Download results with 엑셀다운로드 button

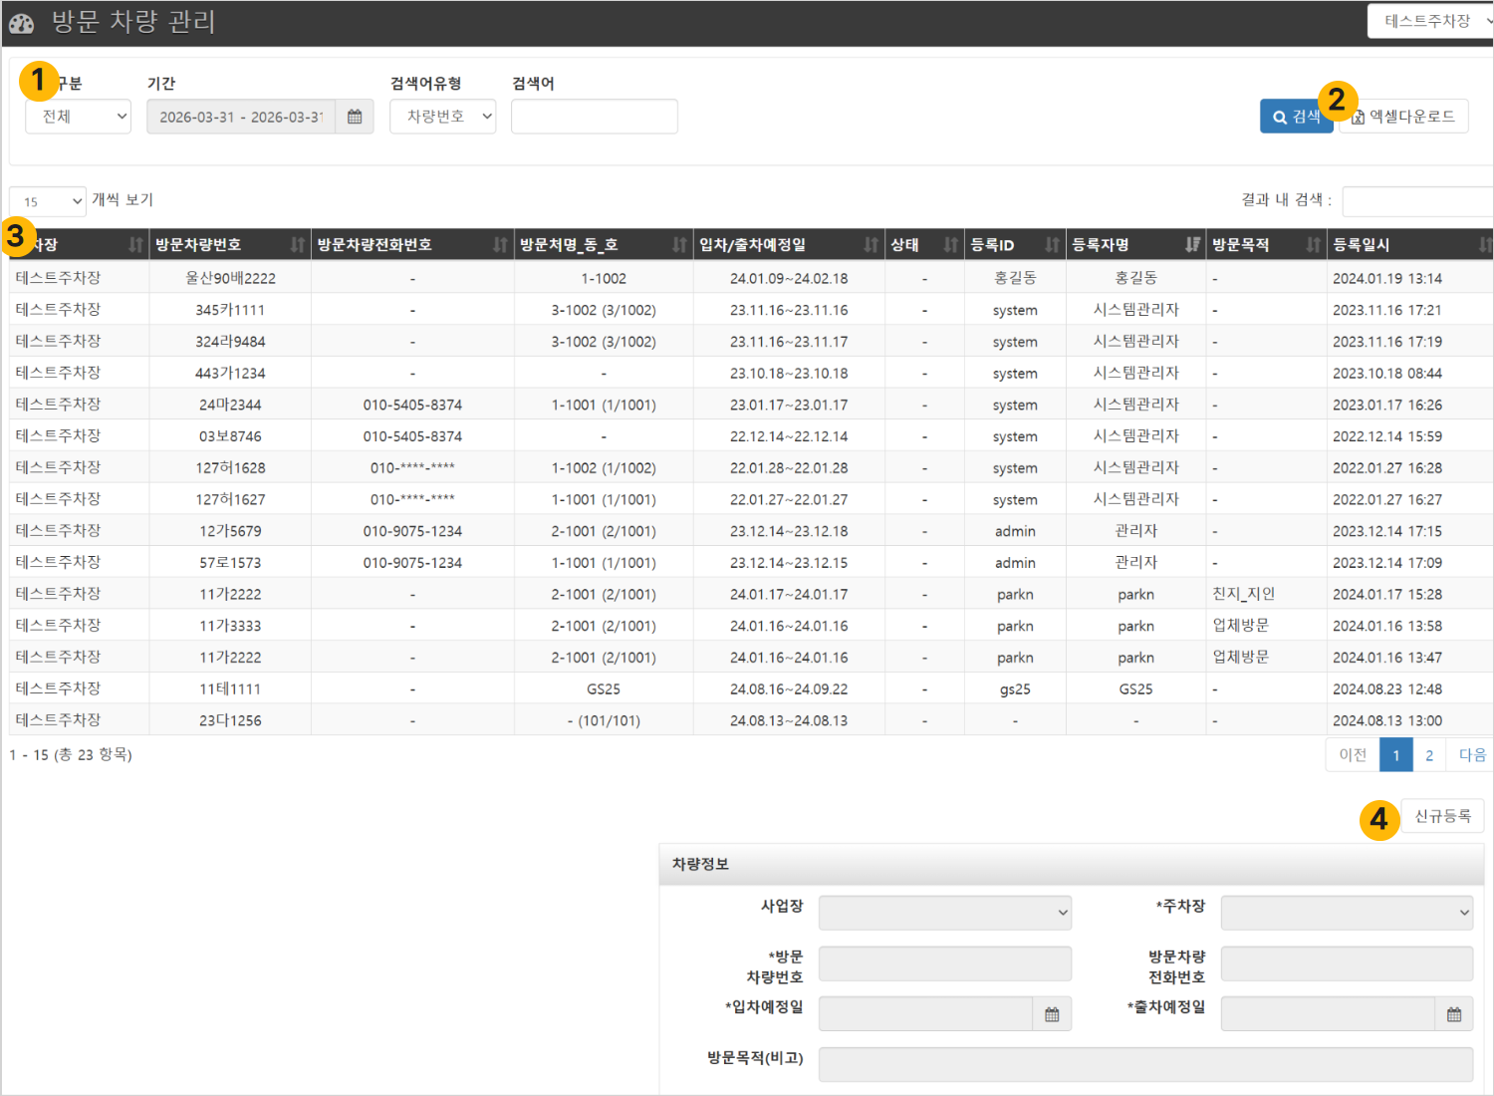pyautogui.click(x=1404, y=117)
